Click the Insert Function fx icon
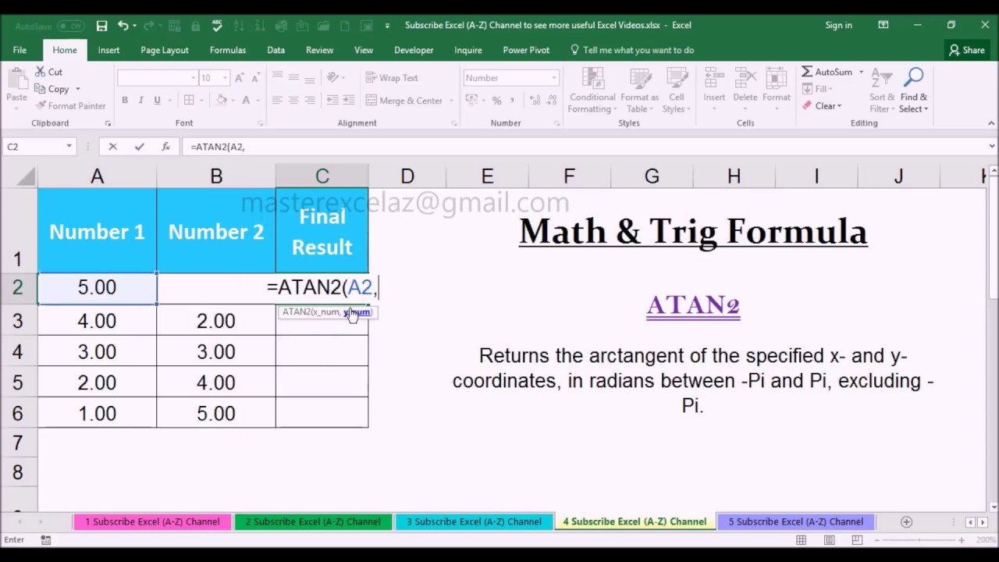 165,147
